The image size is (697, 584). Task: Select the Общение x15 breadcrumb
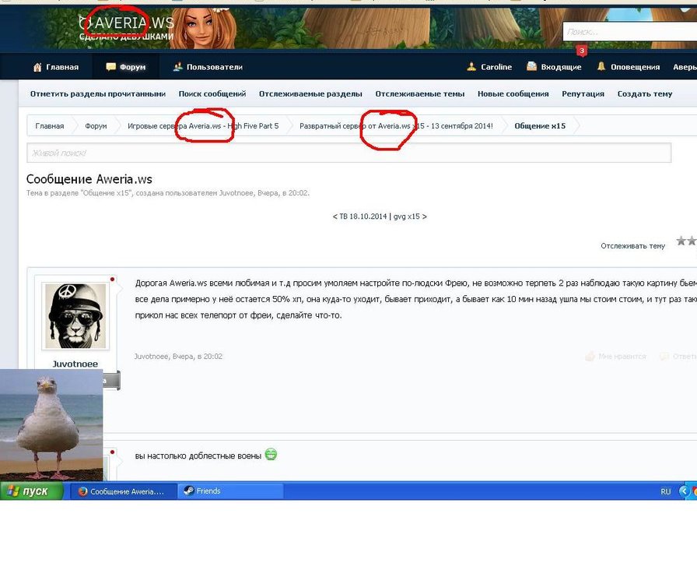539,125
